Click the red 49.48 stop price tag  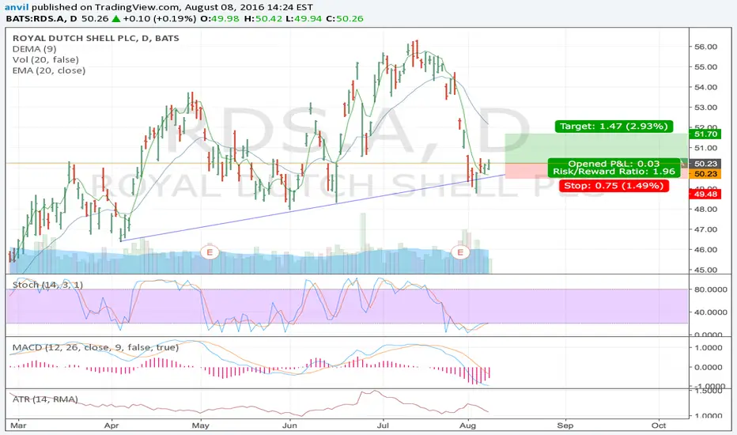pos(705,195)
